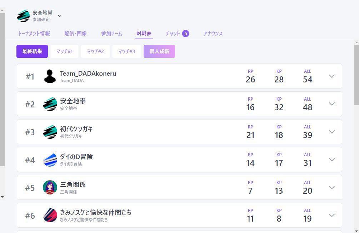359x233 pixels.
Task: Expand the 初代クソガキ row details
Action: pos(332,132)
